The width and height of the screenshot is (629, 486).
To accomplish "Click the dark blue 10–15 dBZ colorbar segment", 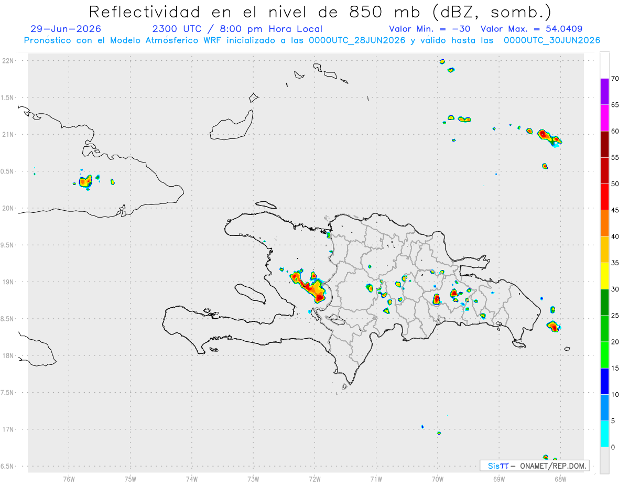I will pyautogui.click(x=604, y=381).
